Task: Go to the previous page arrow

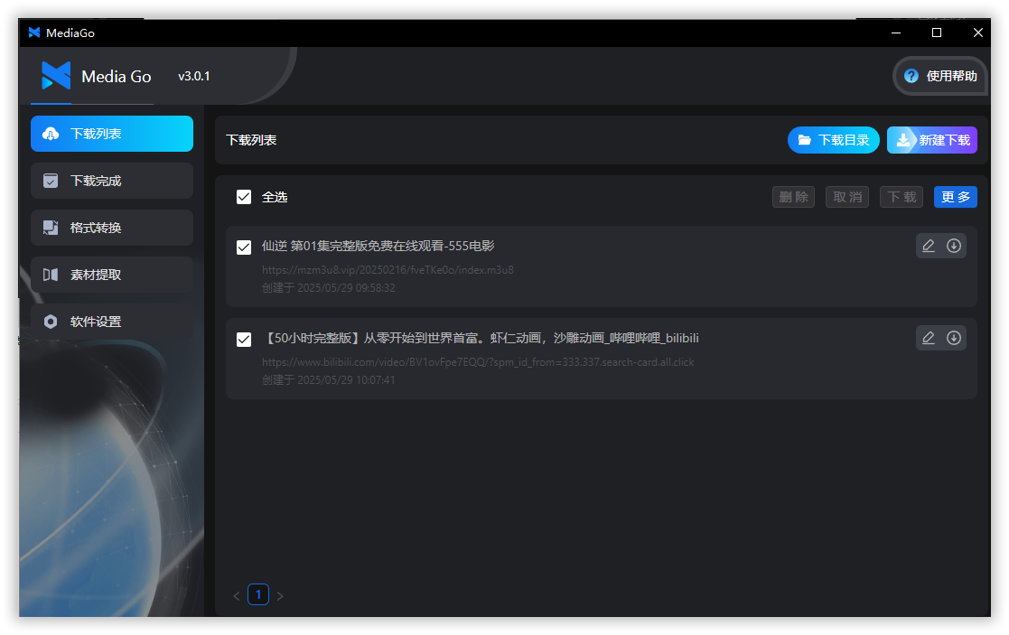Action: (236, 596)
